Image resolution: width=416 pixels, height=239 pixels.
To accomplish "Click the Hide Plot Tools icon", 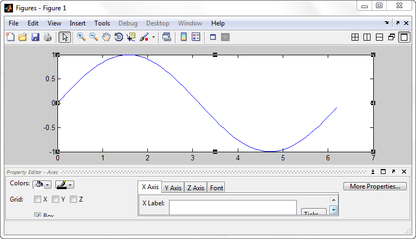I will tap(213, 37).
